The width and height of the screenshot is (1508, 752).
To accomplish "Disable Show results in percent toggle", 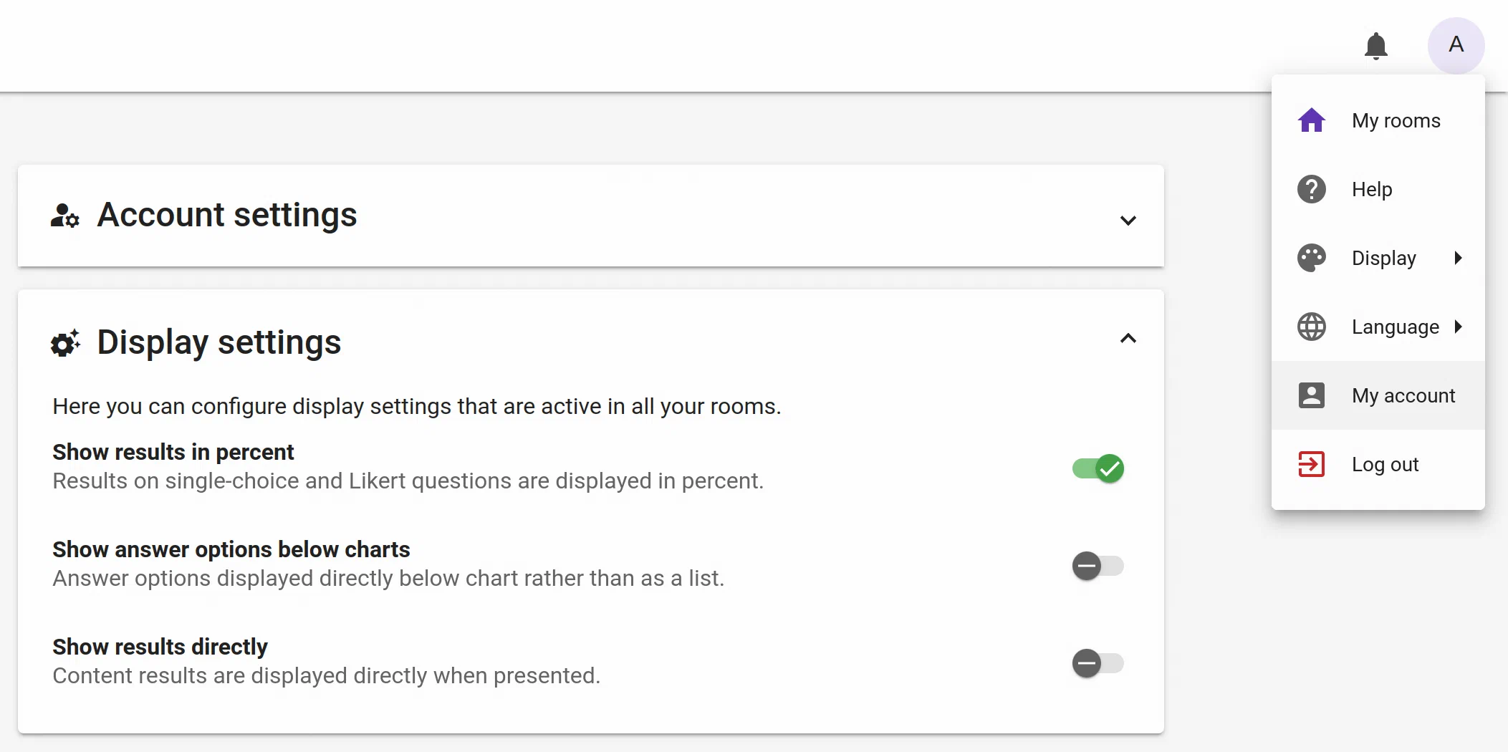I will point(1098,469).
